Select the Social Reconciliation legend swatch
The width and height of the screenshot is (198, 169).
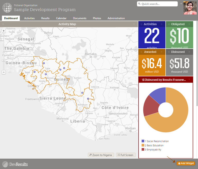[143, 141]
